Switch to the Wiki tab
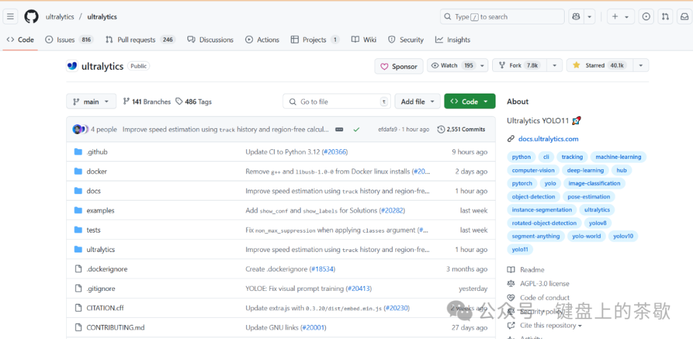The width and height of the screenshot is (693, 339). [x=364, y=40]
